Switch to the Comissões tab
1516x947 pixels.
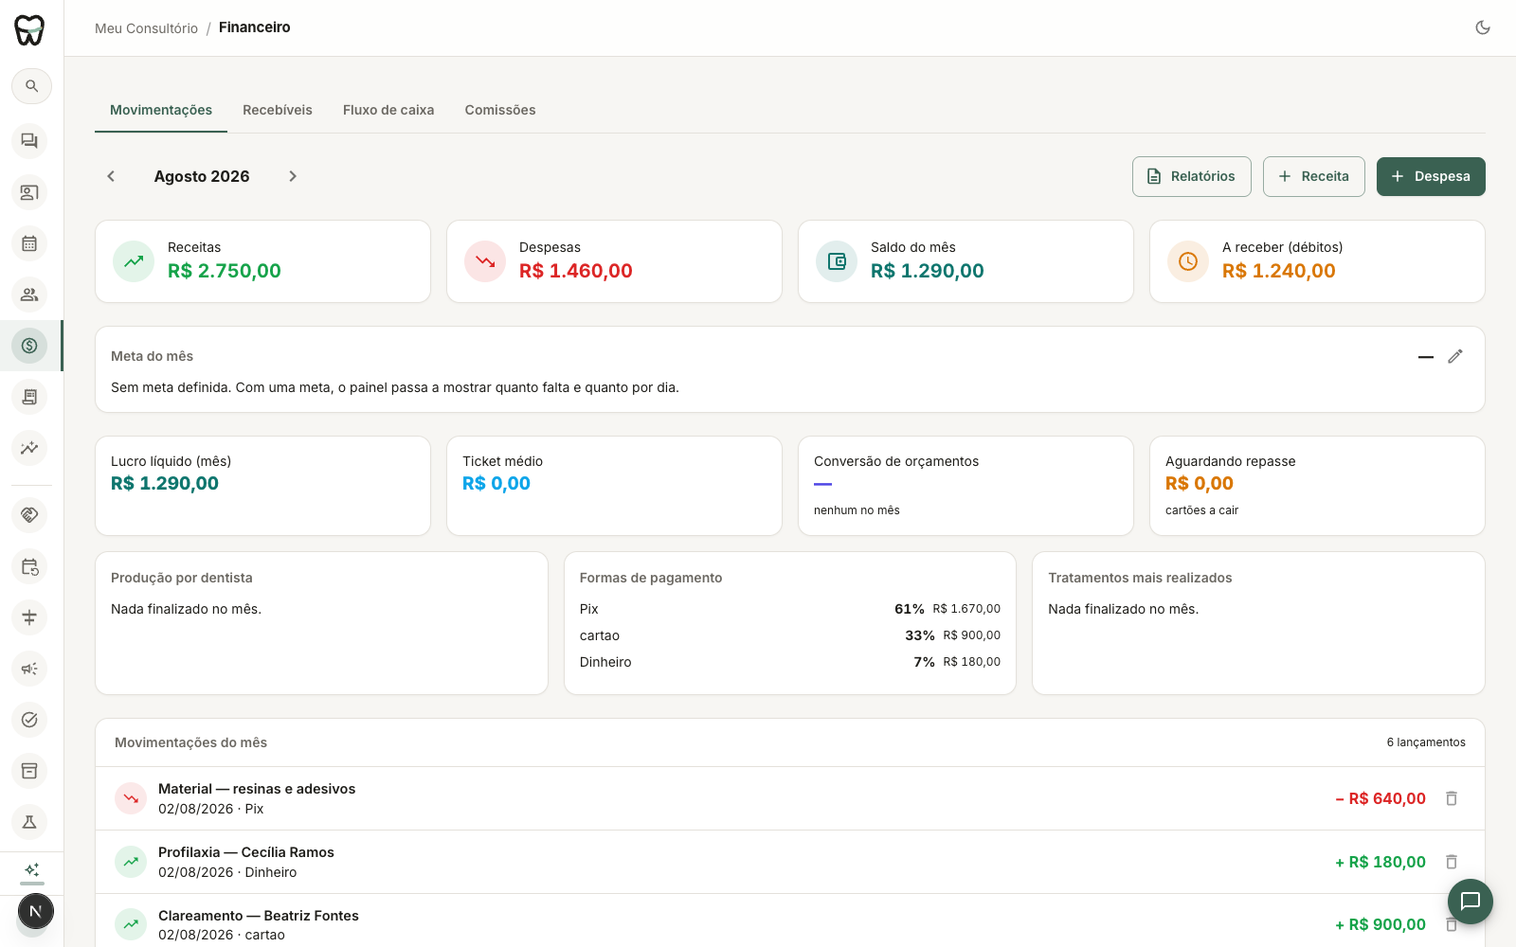[x=500, y=110]
